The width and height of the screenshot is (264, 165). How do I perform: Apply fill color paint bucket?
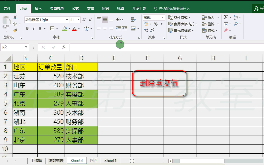pyautogui.click(x=65, y=28)
